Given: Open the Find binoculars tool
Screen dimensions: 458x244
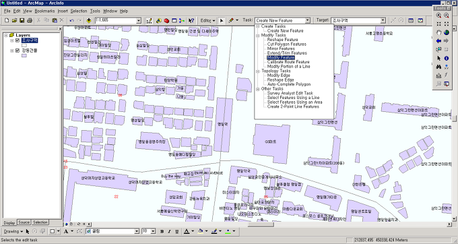Looking at the screenshot, I should pos(438,67).
